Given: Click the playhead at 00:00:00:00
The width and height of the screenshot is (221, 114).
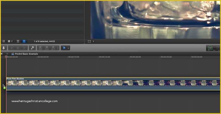Looking at the screenshot, I should point(6,57).
